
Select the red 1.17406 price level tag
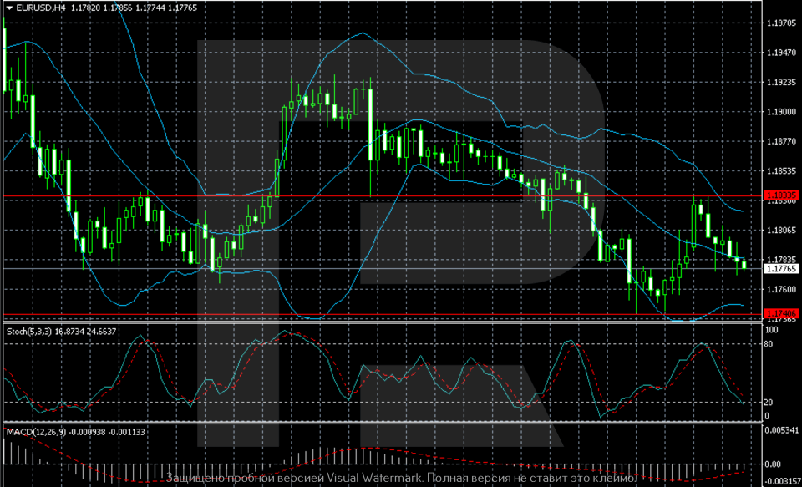(782, 314)
